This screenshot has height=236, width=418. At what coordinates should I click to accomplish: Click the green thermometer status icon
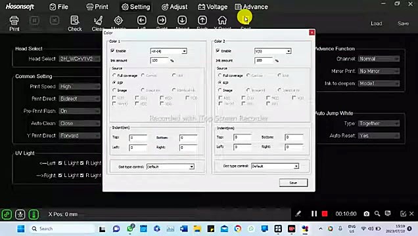pyautogui.click(x=34, y=214)
